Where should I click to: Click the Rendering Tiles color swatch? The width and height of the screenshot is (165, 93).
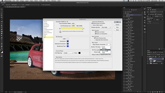pos(68,46)
